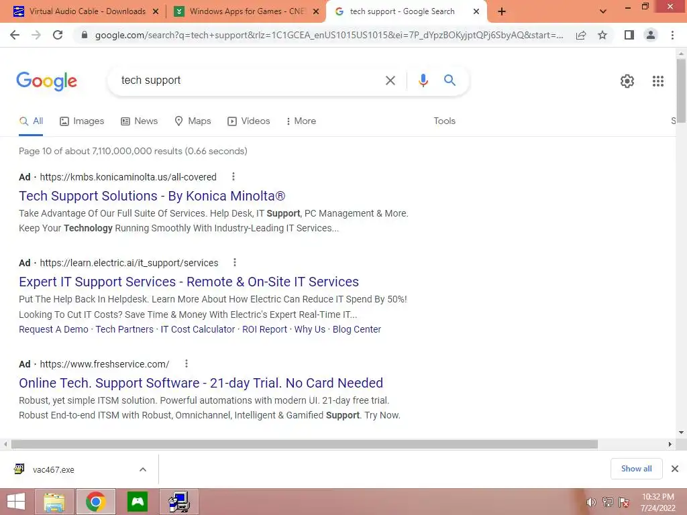
Task: Open the browser side panel
Action: 629,35
